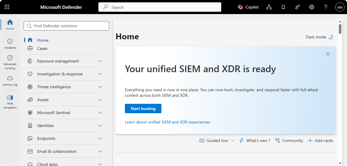This screenshot has height=166, width=347.
Task: Click the Investigation & response shield icon
Action: 30,74
